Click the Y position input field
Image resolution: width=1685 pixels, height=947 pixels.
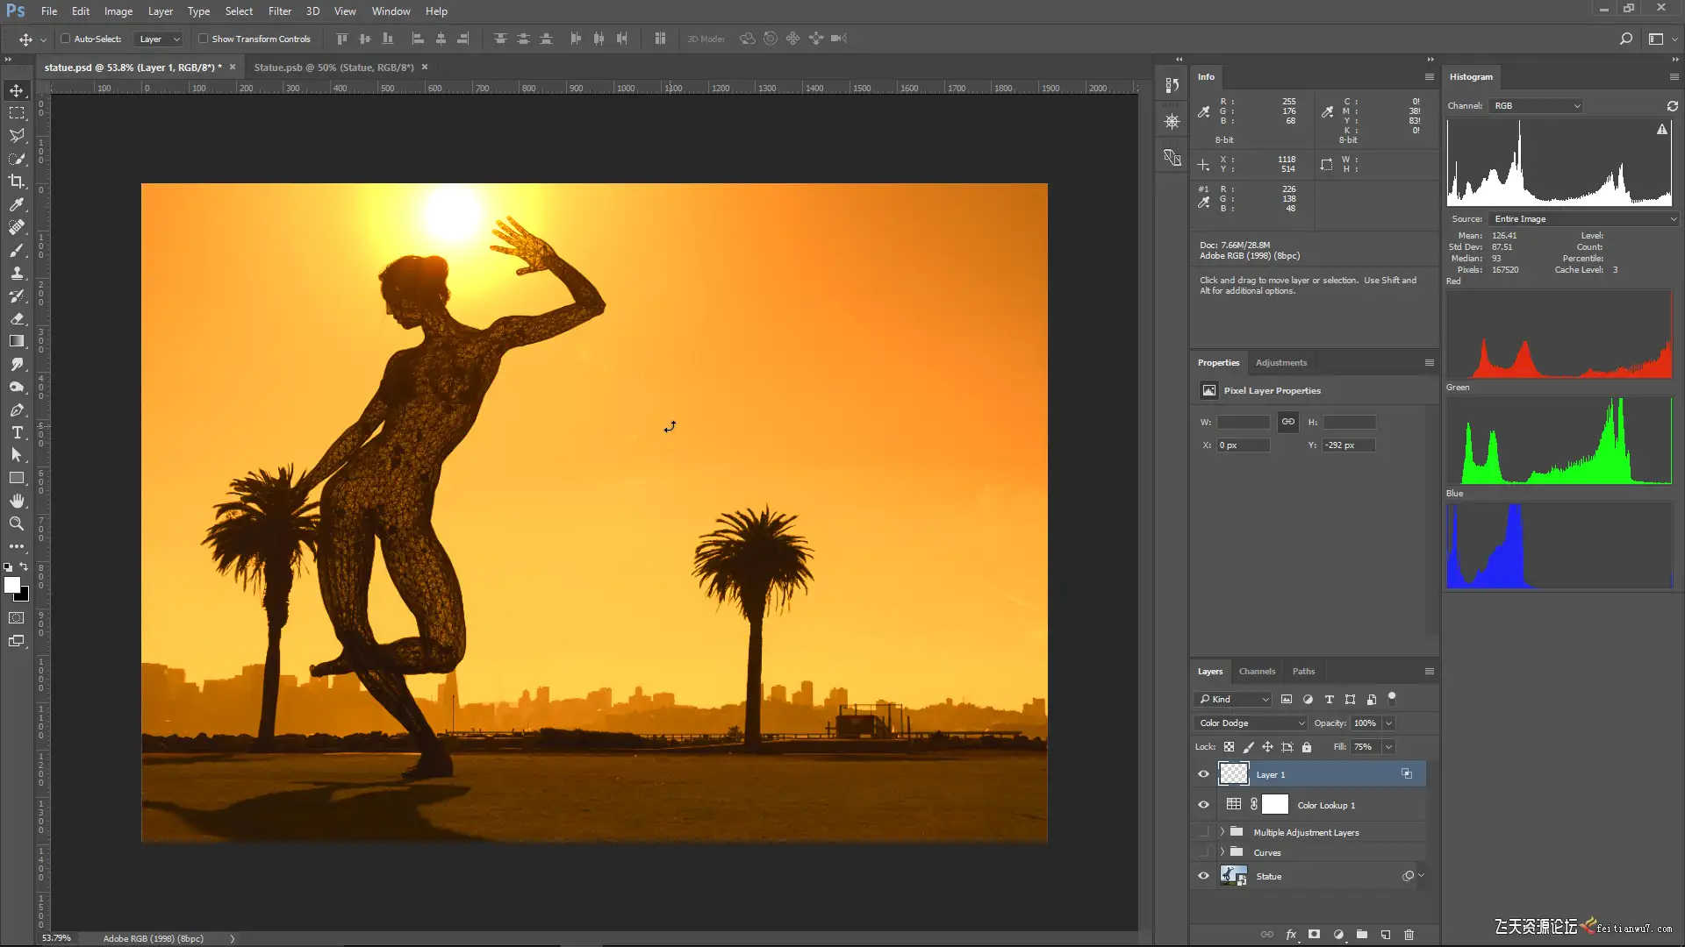[1348, 445]
